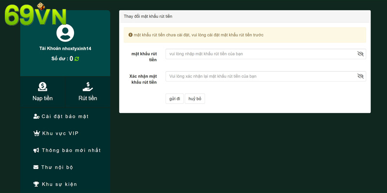Image resolution: width=387 pixels, height=193 pixels.
Task: Select Thông báo mới nhất menu item
Action: point(71,150)
